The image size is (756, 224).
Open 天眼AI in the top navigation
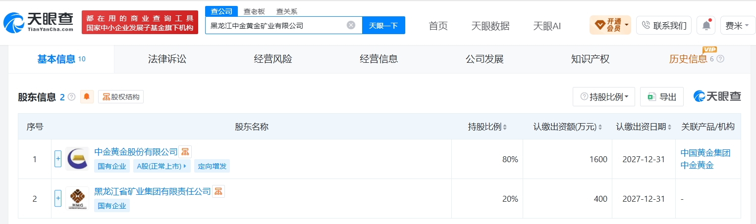[547, 26]
